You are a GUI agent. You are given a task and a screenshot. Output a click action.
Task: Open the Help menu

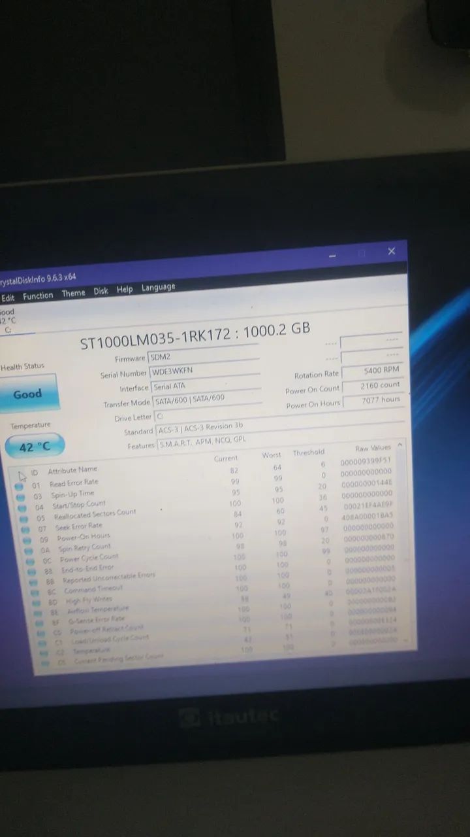click(125, 289)
